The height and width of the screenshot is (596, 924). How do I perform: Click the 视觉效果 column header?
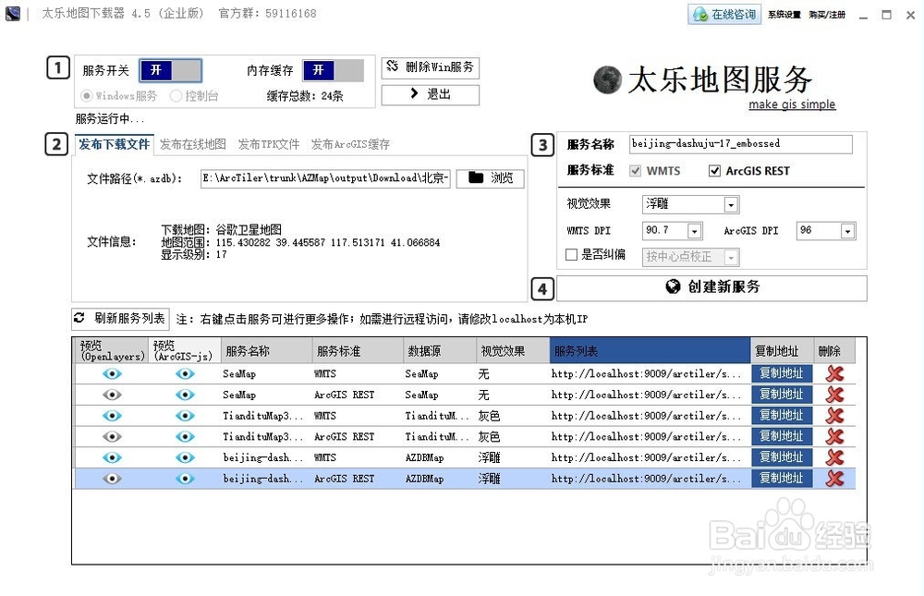point(512,351)
